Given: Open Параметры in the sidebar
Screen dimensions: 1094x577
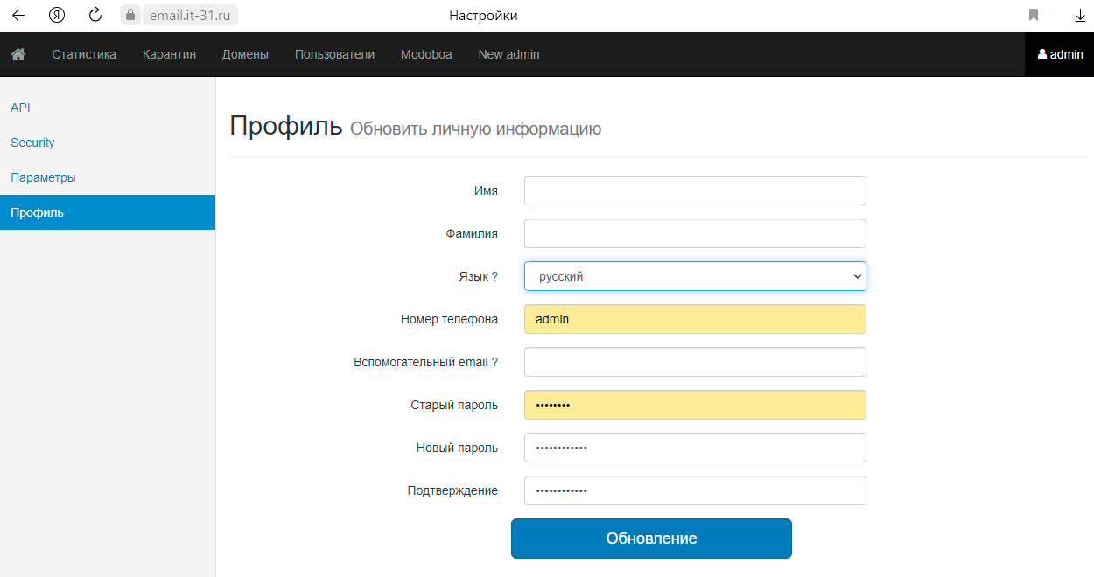Looking at the screenshot, I should [43, 177].
